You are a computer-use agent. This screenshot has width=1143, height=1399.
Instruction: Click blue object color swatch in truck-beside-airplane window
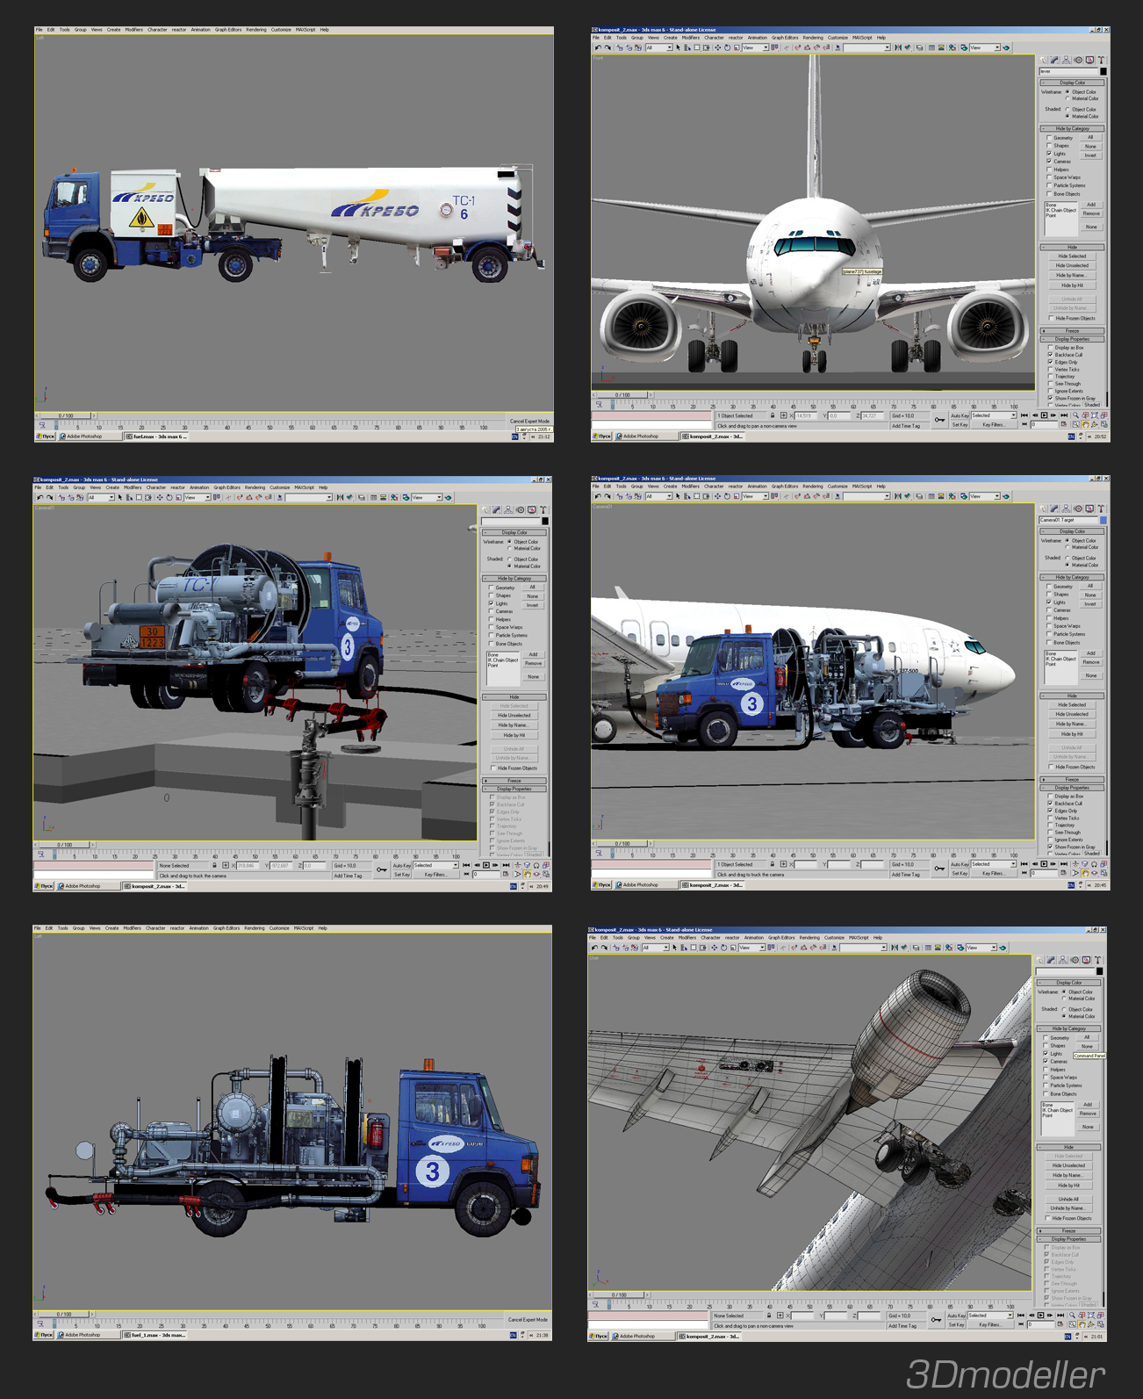(1103, 521)
